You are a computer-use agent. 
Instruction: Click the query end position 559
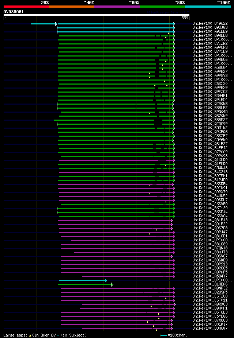(x=185, y=18)
